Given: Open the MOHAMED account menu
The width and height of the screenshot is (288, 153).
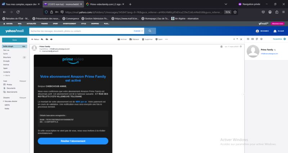Looking at the screenshot, I should [262, 31].
